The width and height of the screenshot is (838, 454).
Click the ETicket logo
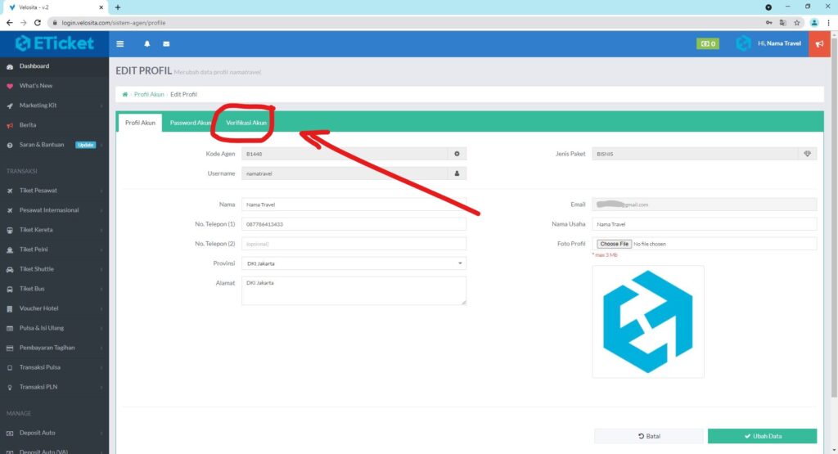tap(55, 43)
